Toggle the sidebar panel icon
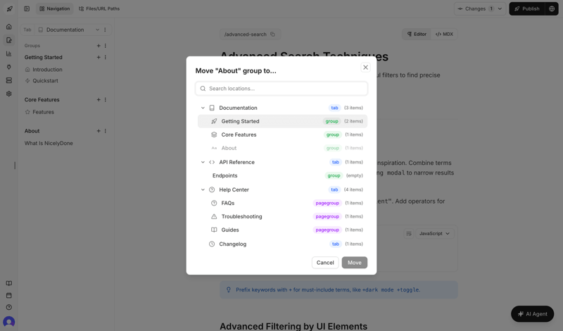Viewport: 563px width, 331px height. (27, 8)
